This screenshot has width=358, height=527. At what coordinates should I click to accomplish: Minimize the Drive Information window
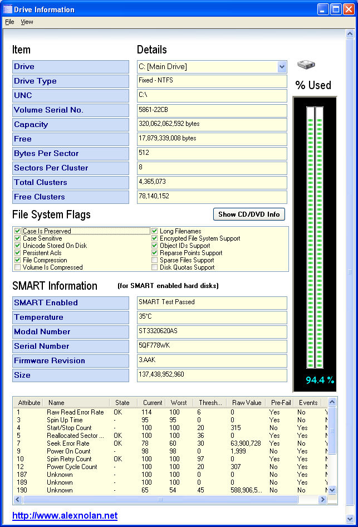coord(323,9)
